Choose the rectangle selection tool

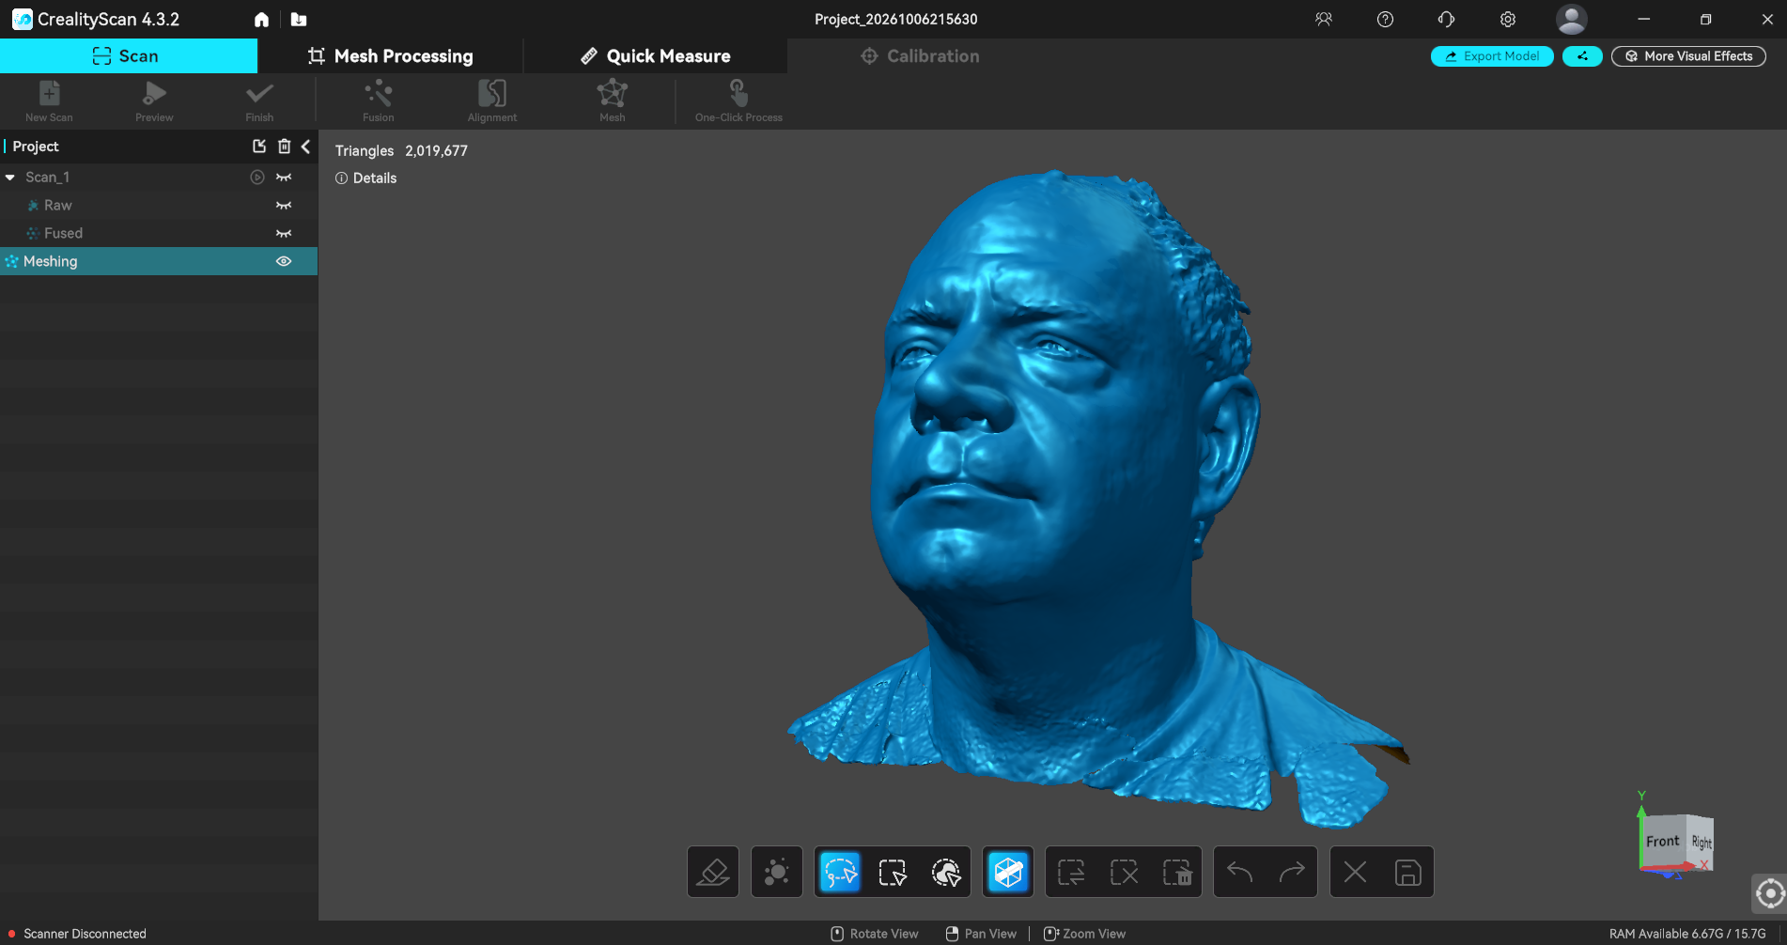[893, 873]
